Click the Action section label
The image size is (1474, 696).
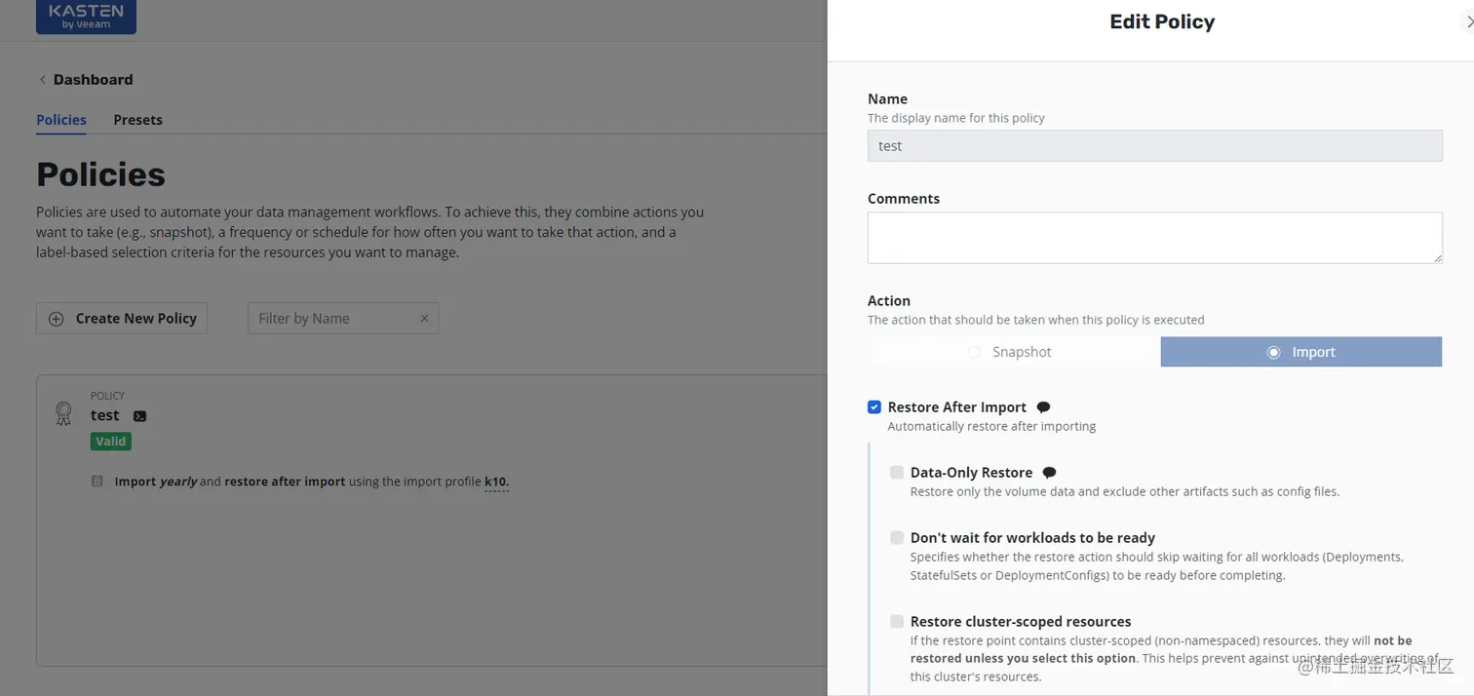pyautogui.click(x=889, y=301)
